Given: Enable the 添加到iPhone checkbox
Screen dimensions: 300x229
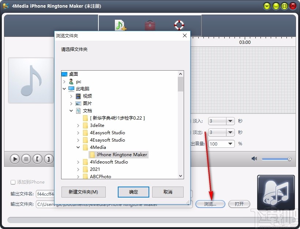Looking at the screenshot, I should [13, 182].
